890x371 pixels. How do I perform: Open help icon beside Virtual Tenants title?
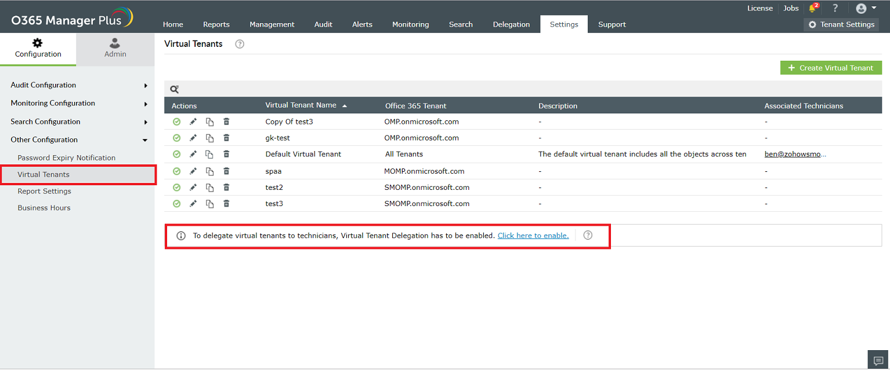coord(240,44)
